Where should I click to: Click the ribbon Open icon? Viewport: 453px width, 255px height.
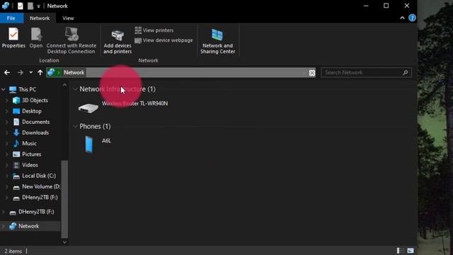click(36, 38)
